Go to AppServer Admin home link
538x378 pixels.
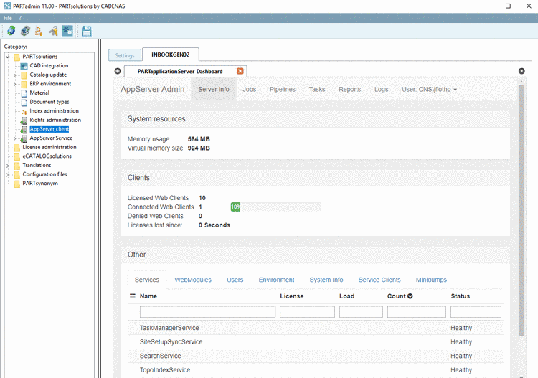click(x=152, y=89)
